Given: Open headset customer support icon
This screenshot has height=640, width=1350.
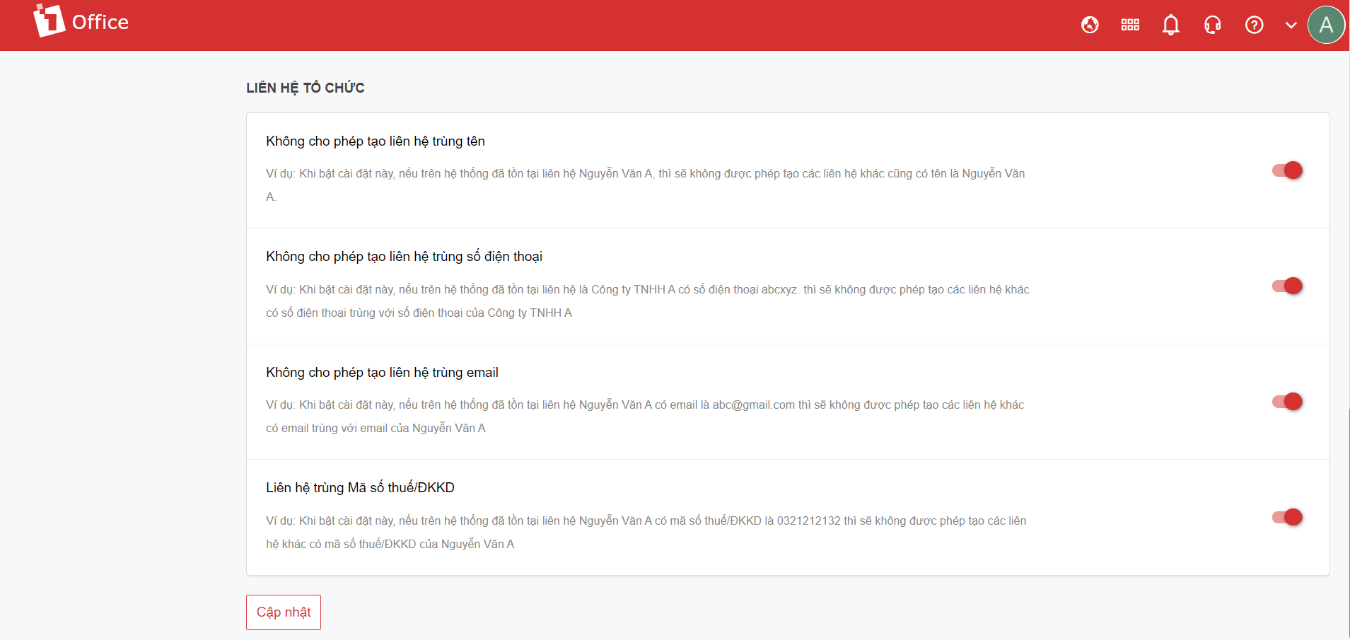Looking at the screenshot, I should [1212, 25].
